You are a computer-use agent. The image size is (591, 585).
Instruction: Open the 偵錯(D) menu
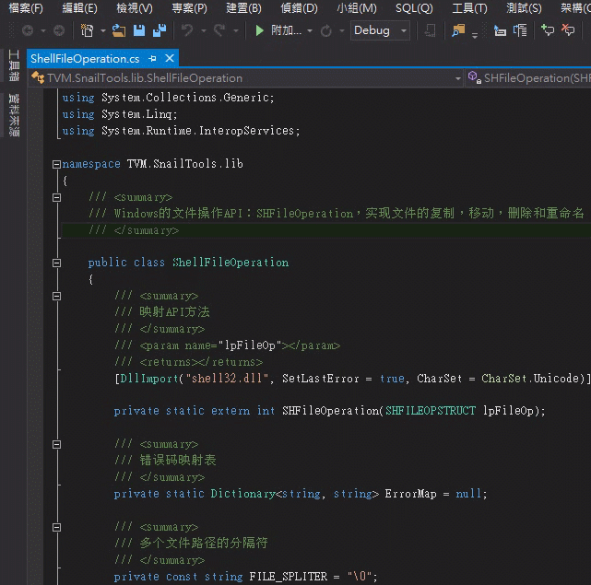point(299,8)
